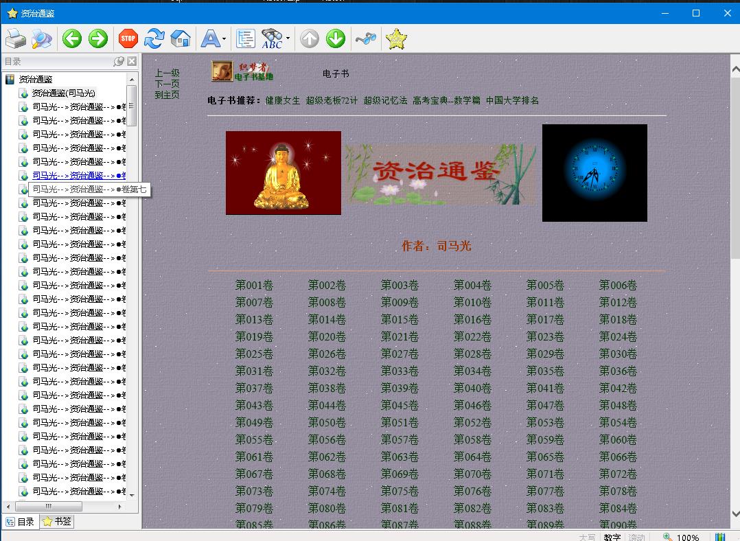Open the 超级记忆法 link
The image size is (740, 541).
[x=385, y=100]
